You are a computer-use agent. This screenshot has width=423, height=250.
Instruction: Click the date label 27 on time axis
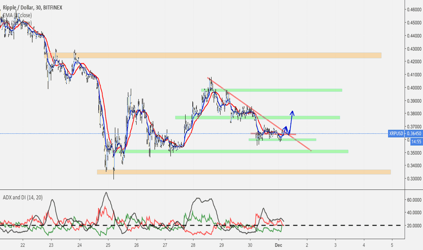(165, 245)
